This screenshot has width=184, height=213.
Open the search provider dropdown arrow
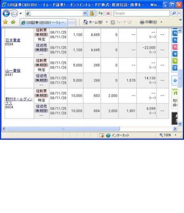179,13
